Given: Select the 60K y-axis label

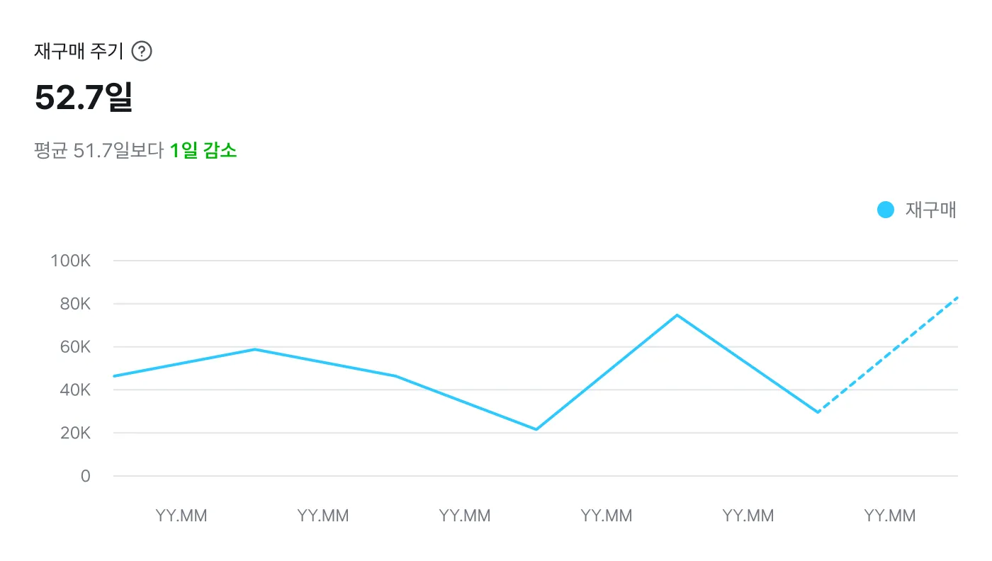Looking at the screenshot, I should 74,347.
